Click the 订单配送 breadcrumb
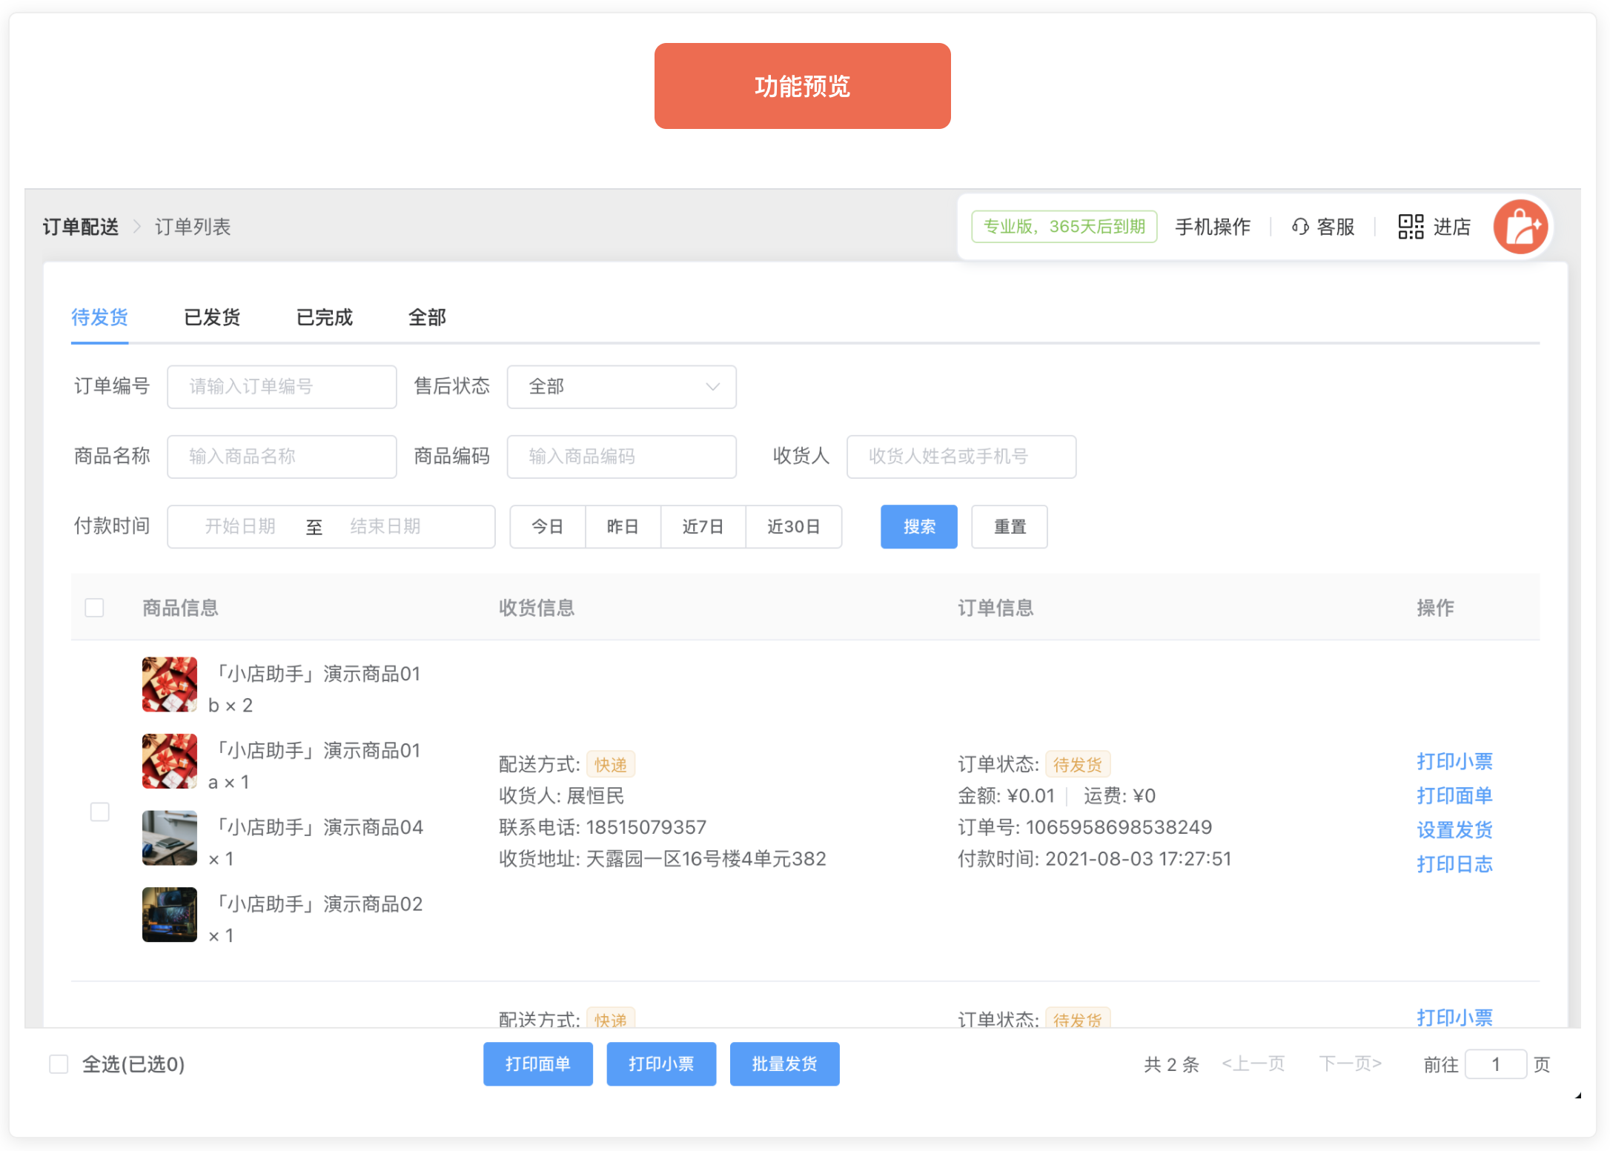 pos(81,227)
